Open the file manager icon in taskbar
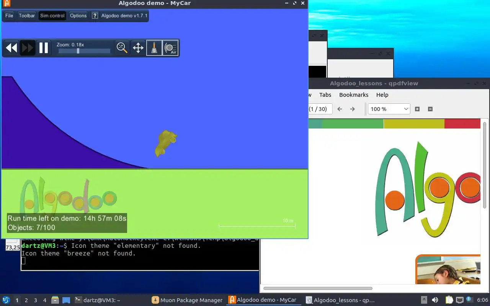The width and height of the screenshot is (490, 306). tap(55, 300)
